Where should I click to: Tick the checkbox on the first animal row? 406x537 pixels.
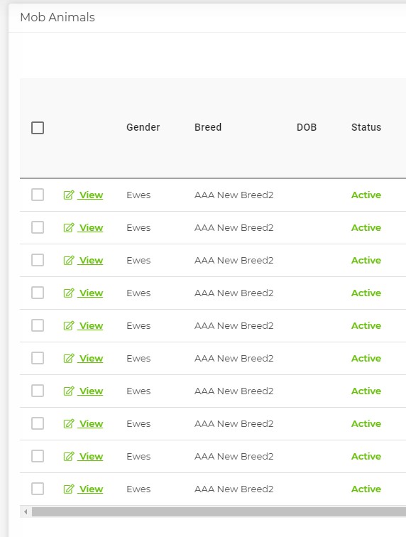38,195
